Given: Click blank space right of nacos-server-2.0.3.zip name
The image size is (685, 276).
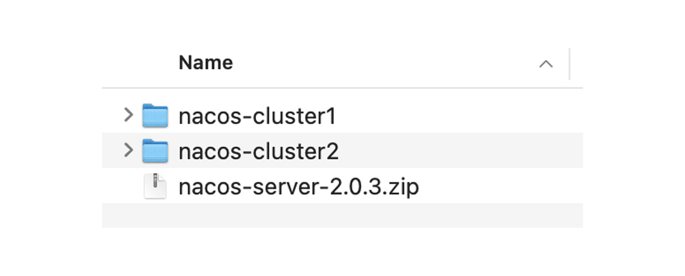Looking at the screenshot, I should pos(497,186).
